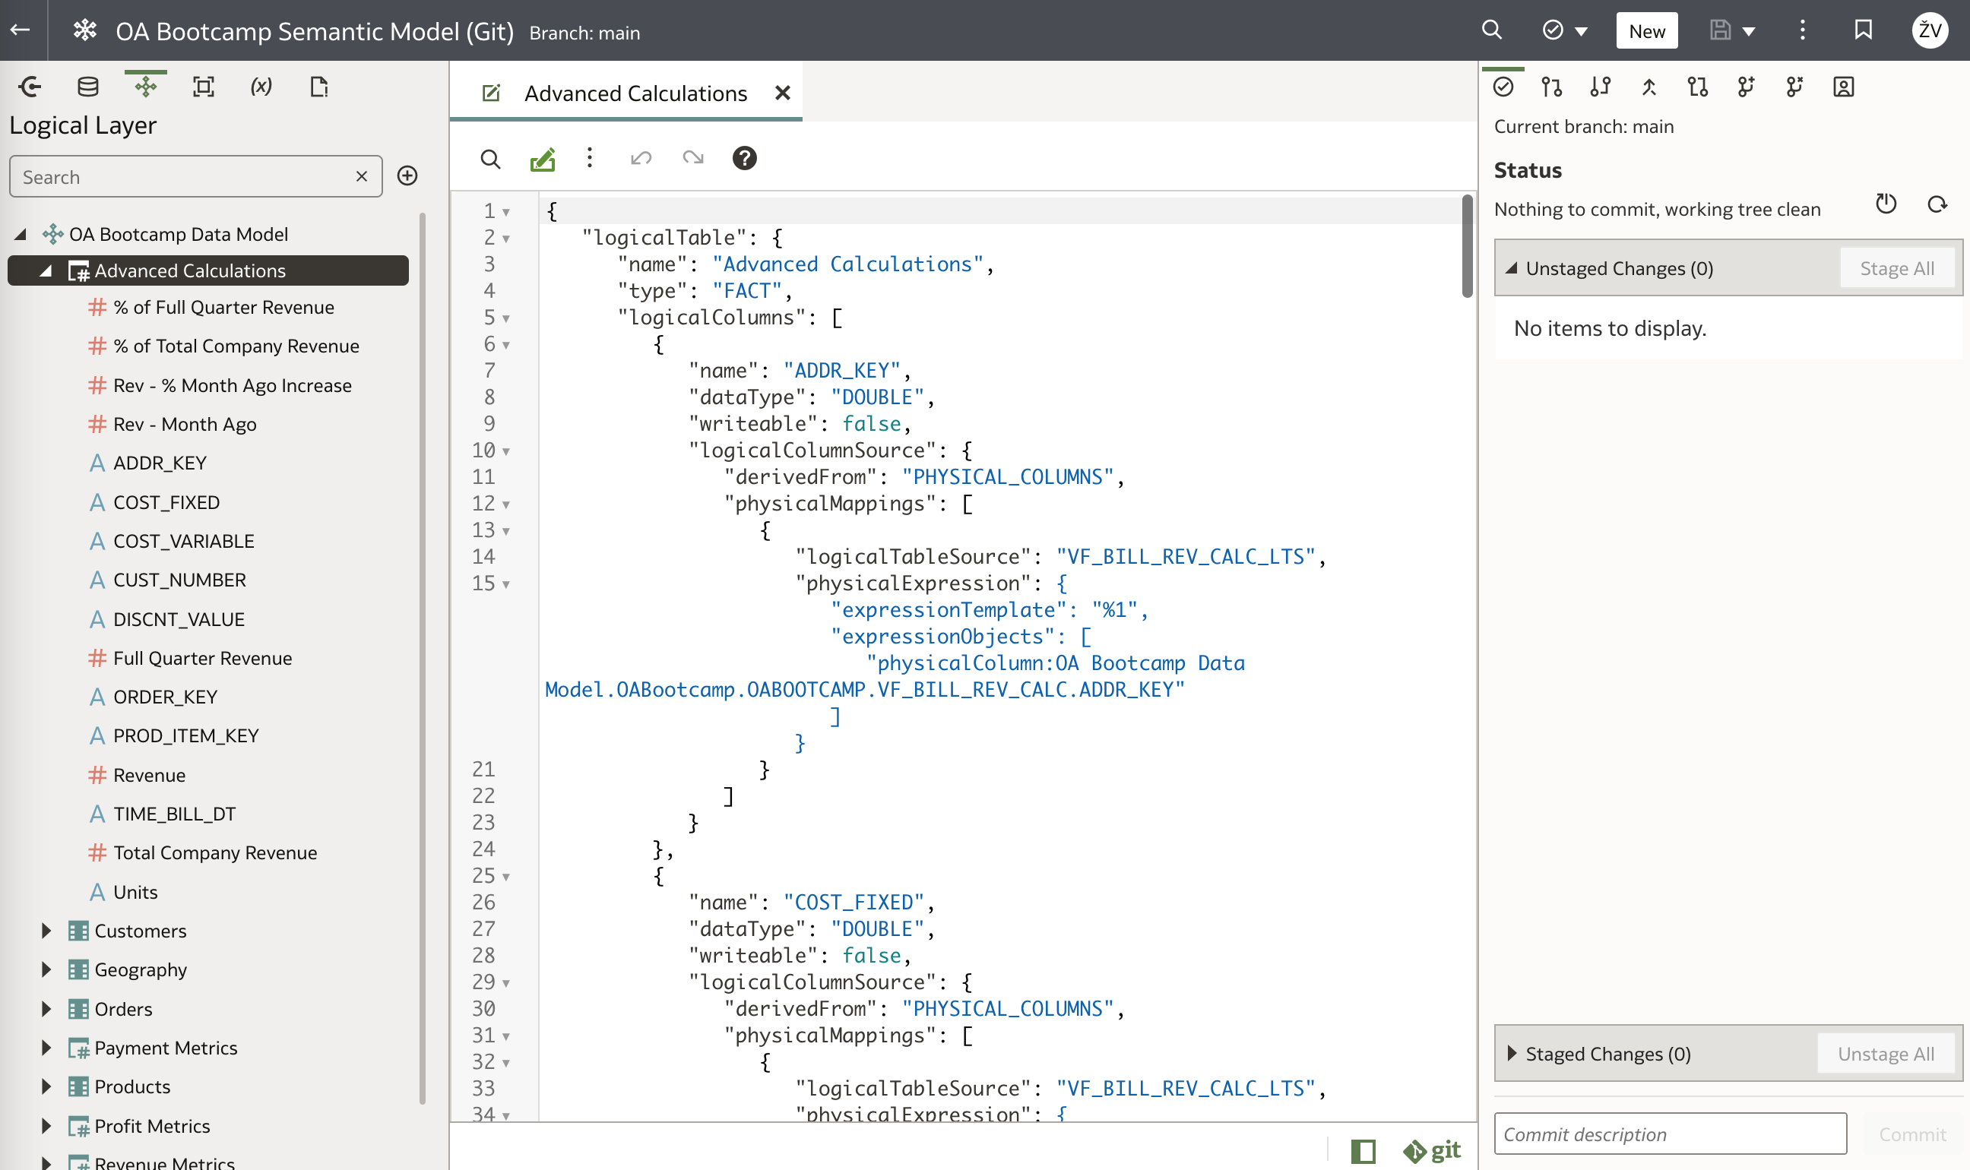Click the bookmark icon in header
1970x1170 pixels.
1863,30
